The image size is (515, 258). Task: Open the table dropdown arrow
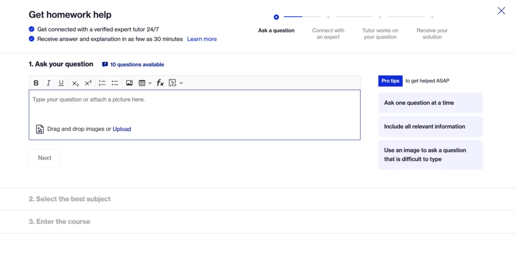[x=150, y=83]
